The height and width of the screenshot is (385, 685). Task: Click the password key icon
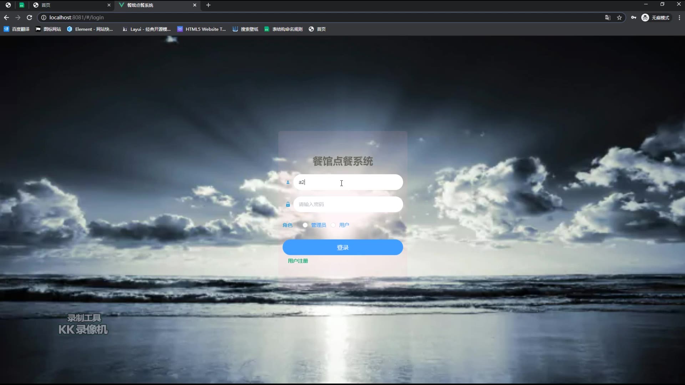click(x=634, y=17)
